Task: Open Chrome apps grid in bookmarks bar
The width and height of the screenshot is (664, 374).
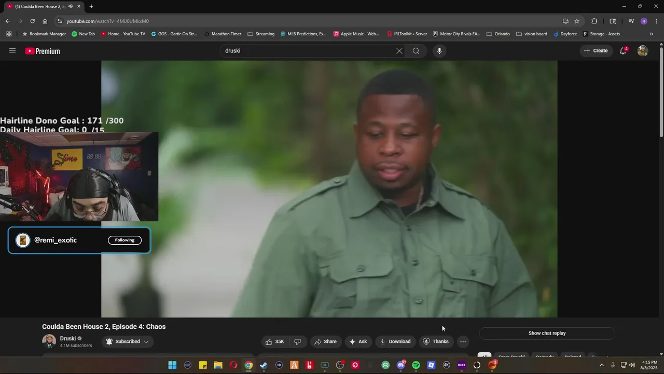Action: point(9,34)
